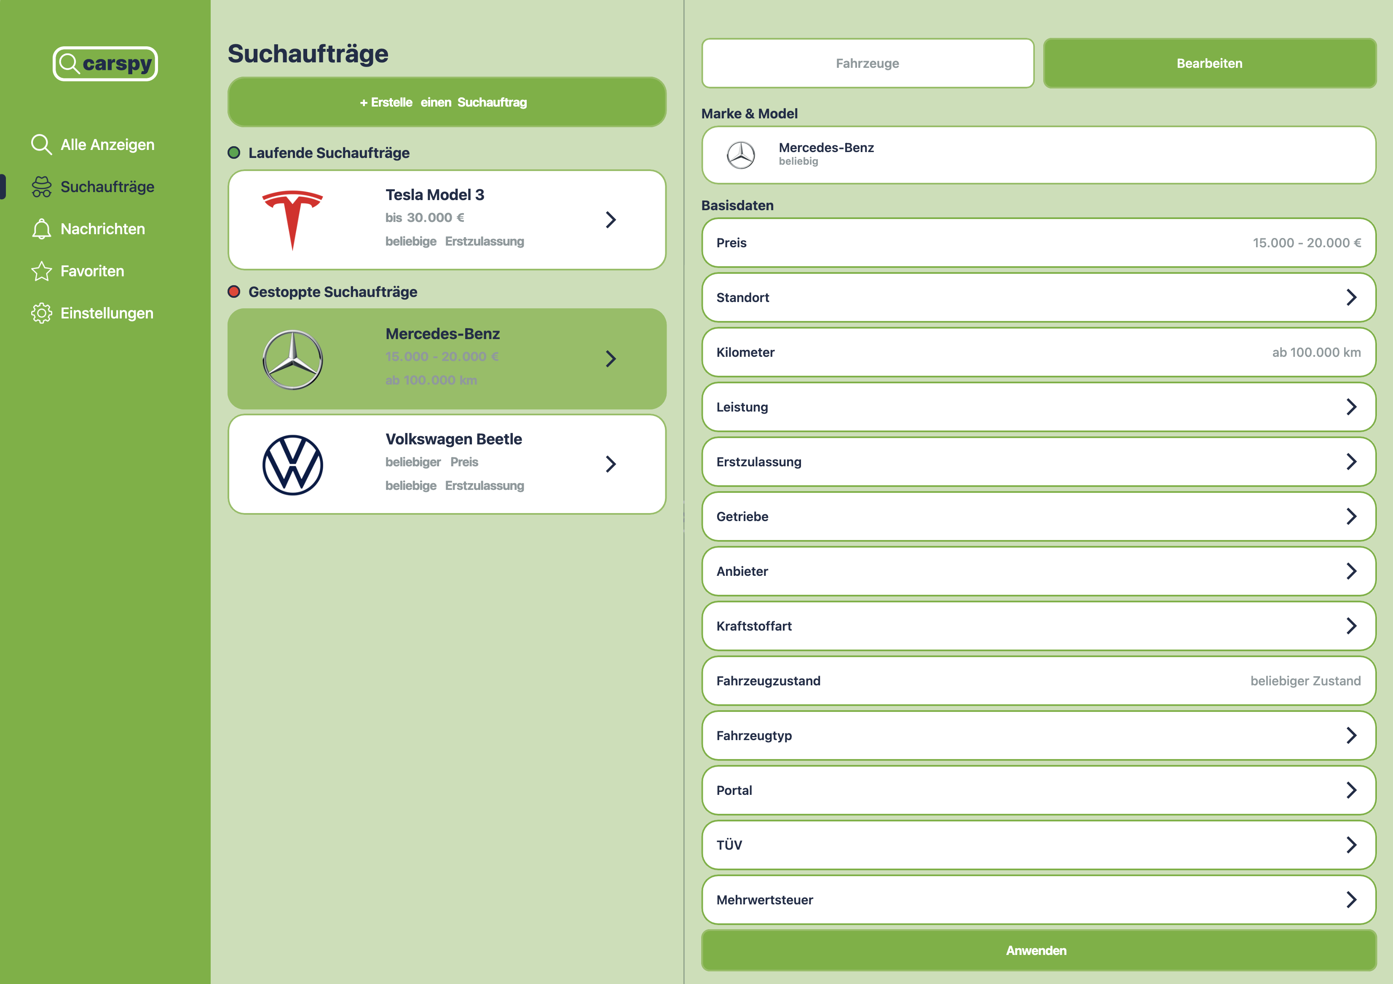
Task: Expand the Mehrwertsteuer filter chevron
Action: [x=1351, y=900]
